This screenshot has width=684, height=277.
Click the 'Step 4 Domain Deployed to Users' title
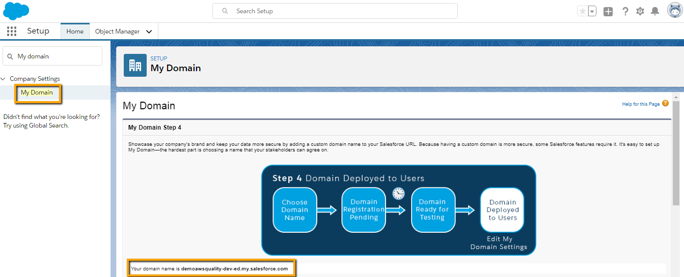348,178
